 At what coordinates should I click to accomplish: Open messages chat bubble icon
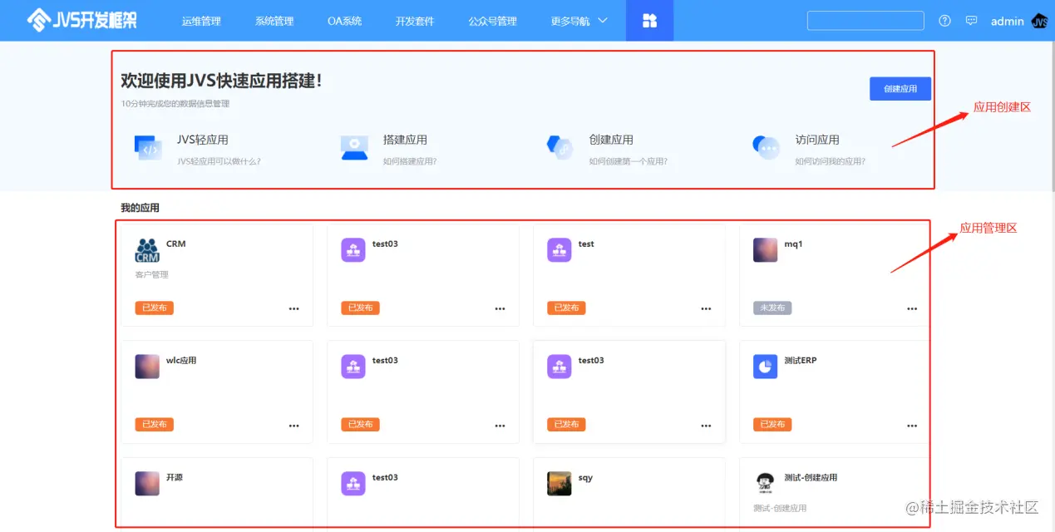pyautogui.click(x=971, y=21)
